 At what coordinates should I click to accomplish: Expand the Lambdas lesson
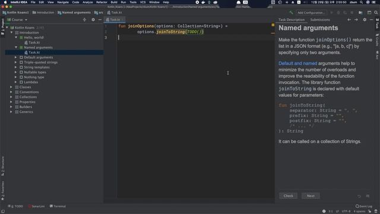16,82
